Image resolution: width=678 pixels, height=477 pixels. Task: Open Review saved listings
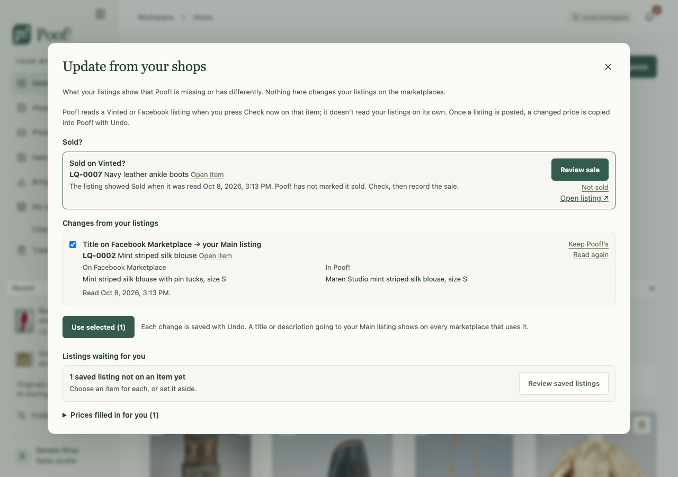pos(564,383)
